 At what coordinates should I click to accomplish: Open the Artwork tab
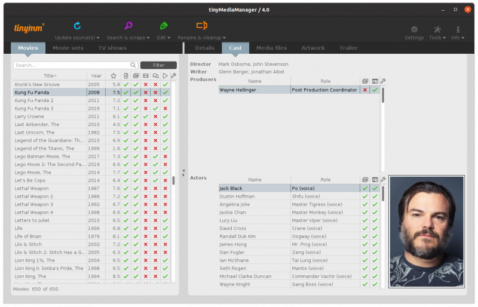click(x=313, y=48)
